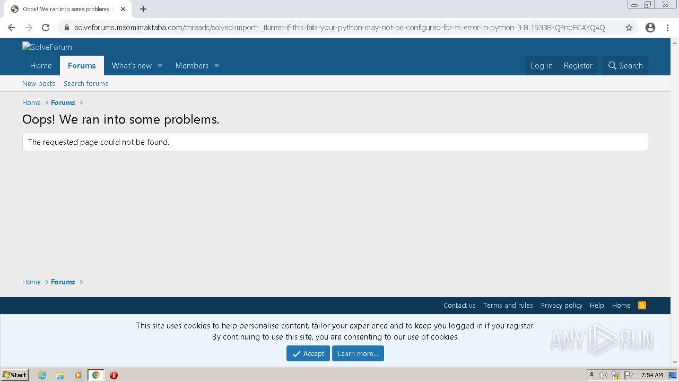Image resolution: width=679 pixels, height=382 pixels.
Task: Go back with the browser back arrow
Action: [12, 28]
